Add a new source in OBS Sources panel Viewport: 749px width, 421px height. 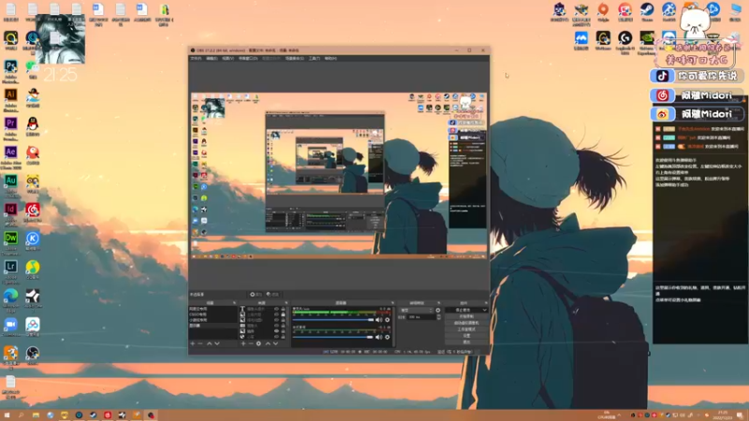tap(243, 343)
